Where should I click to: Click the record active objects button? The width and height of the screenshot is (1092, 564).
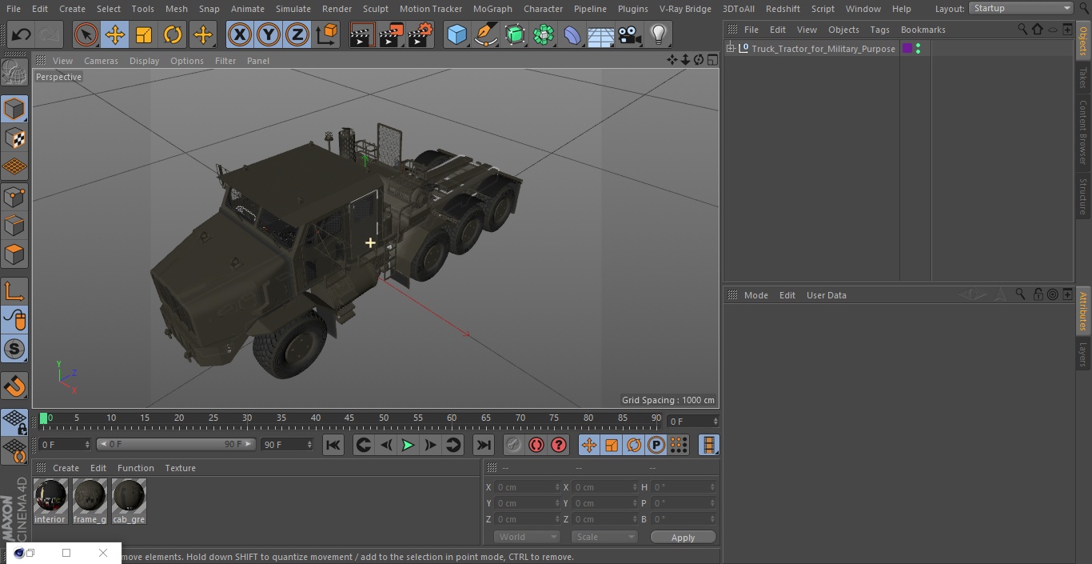514,445
